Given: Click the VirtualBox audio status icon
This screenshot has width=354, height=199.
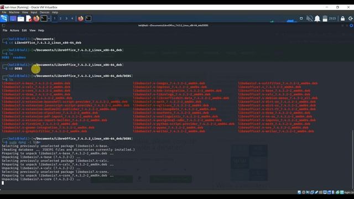Looking at the screenshot, I should click(x=308, y=192).
